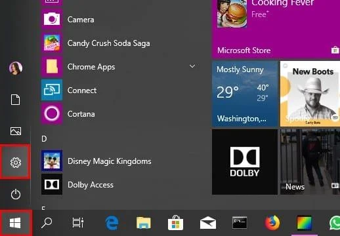Click the Windows Start button
This screenshot has height=236, width=340.
pos(15,223)
